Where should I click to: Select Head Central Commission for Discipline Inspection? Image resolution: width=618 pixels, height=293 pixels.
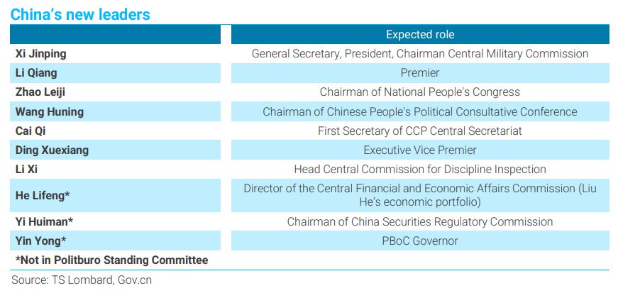pos(420,170)
